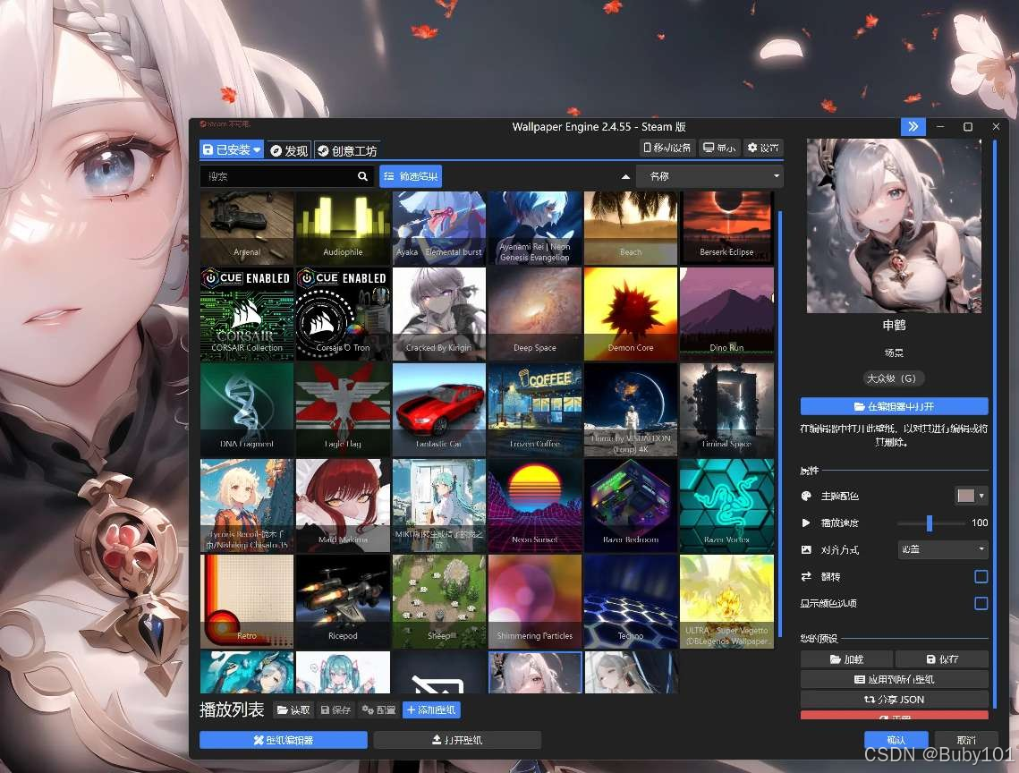Select the Deep Space wallpaper

[535, 313]
